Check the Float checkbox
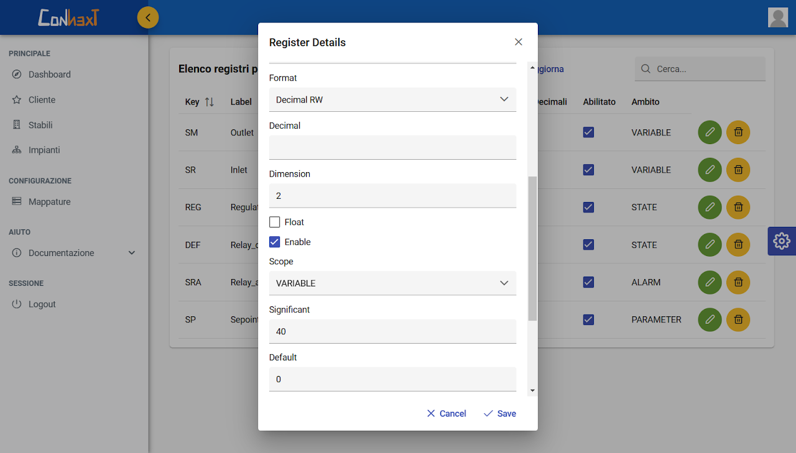Viewport: 796px width, 453px height. point(275,222)
